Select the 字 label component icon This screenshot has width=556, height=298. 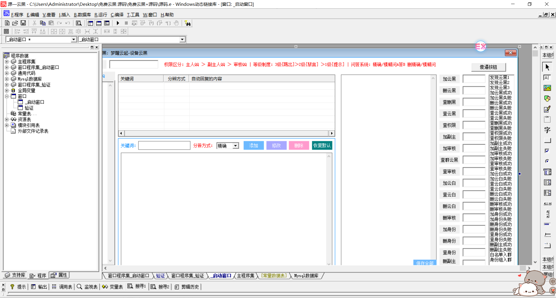pyautogui.click(x=547, y=130)
